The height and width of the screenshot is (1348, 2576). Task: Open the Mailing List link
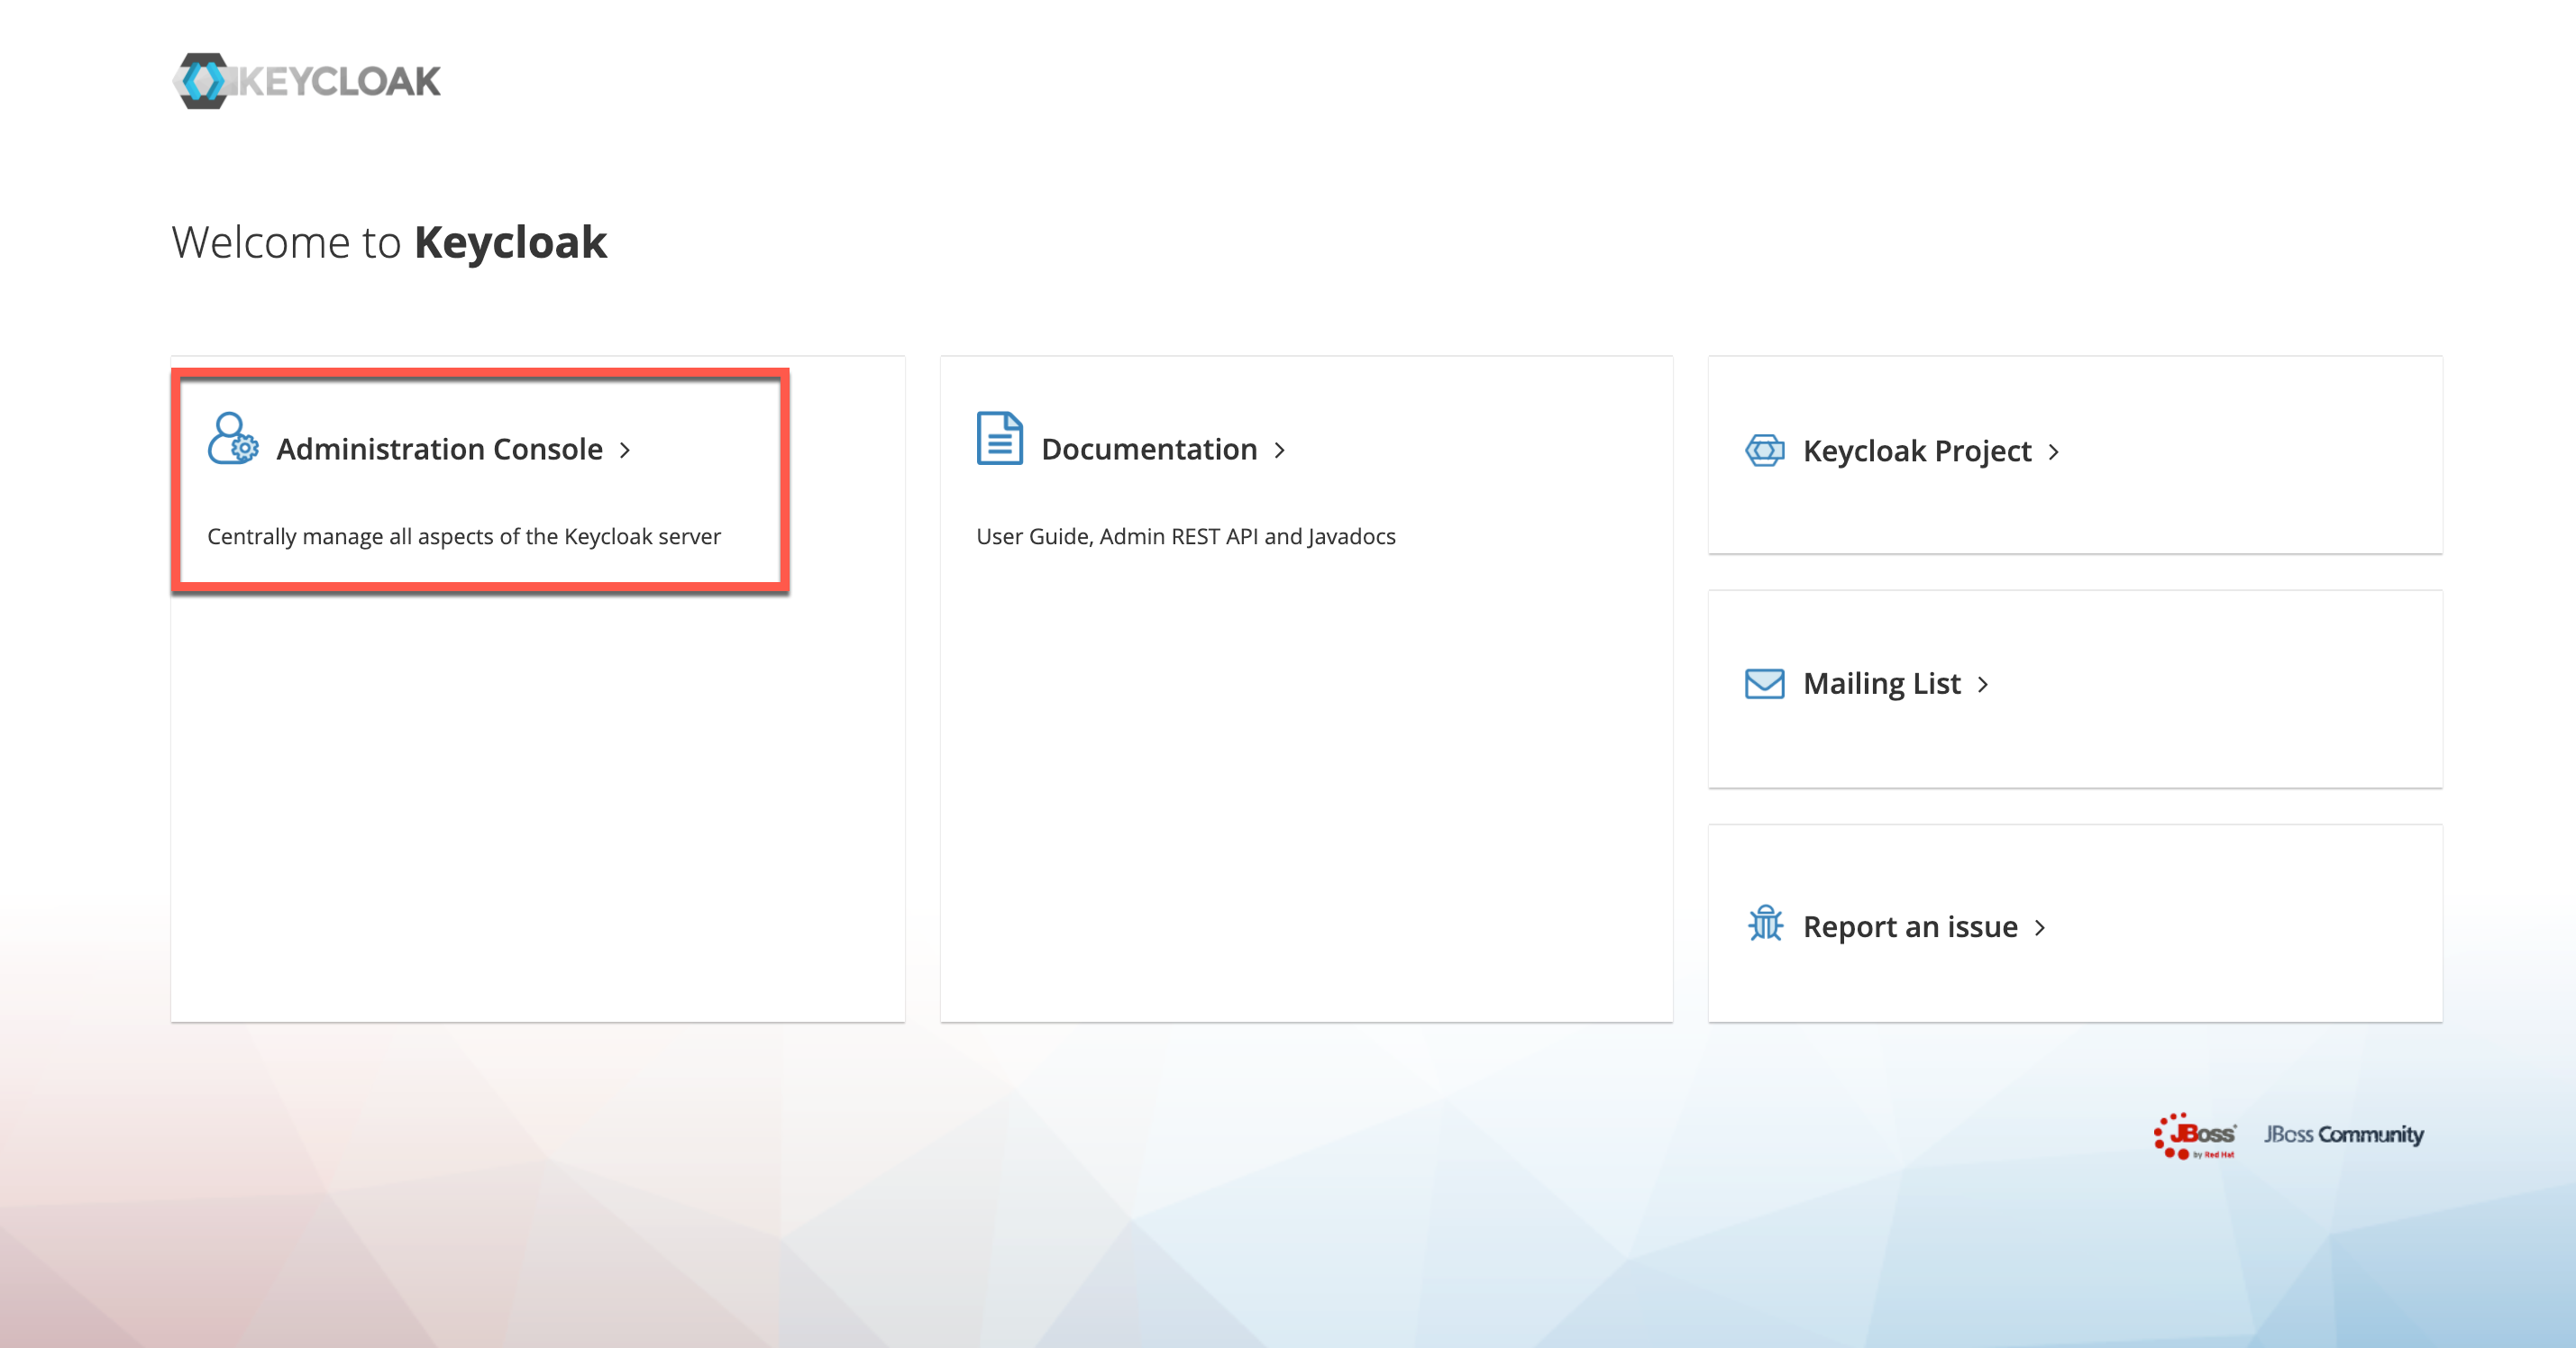point(1882,684)
